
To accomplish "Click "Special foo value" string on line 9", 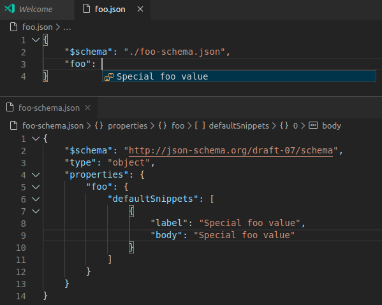I will (x=244, y=235).
